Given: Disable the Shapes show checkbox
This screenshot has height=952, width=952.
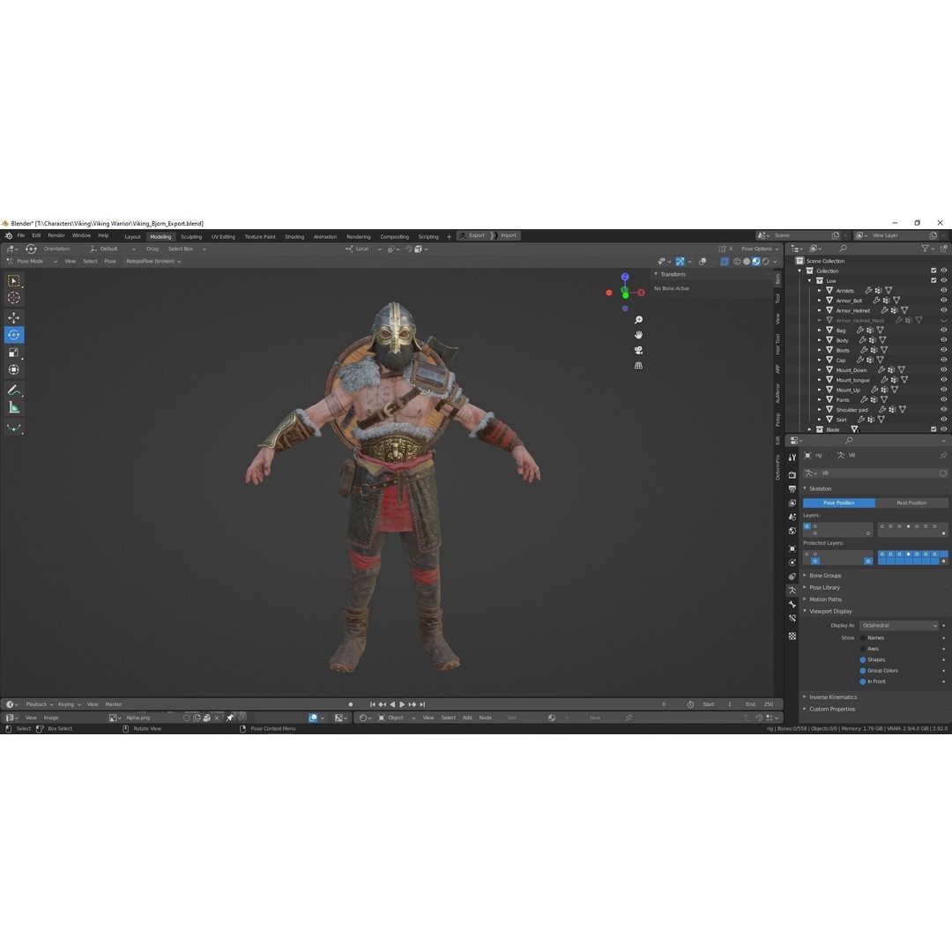Looking at the screenshot, I should coord(863,660).
